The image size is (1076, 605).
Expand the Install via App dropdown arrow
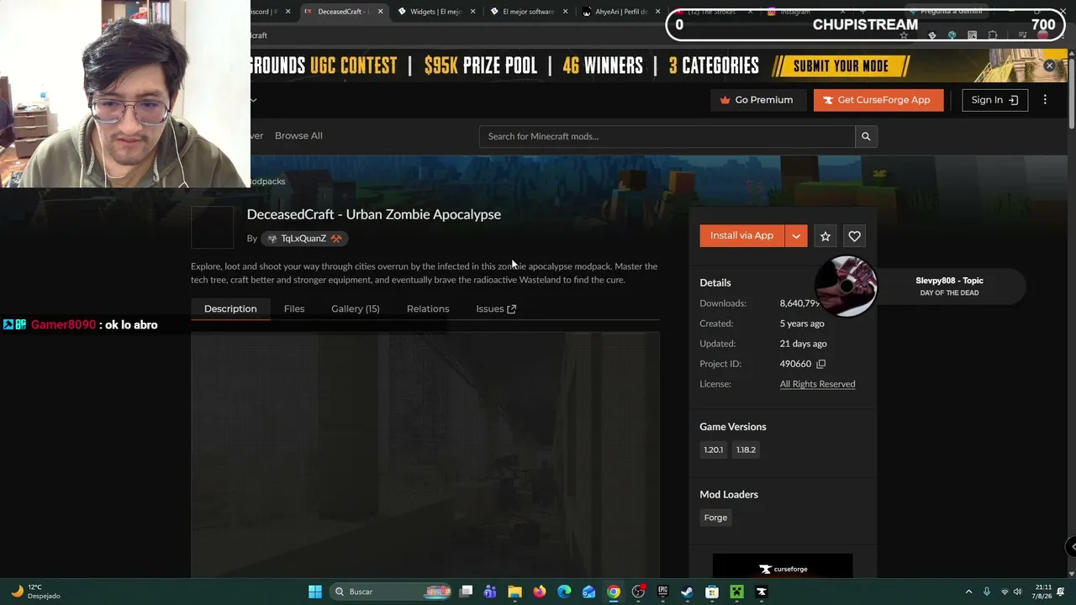point(796,236)
